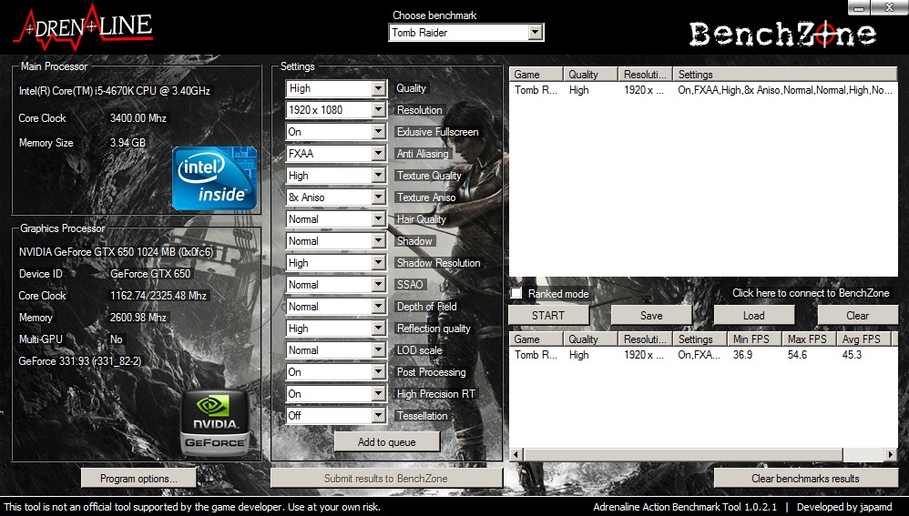Open the Shadow Resolution dropdown
The width and height of the screenshot is (909, 516).
[x=336, y=263]
